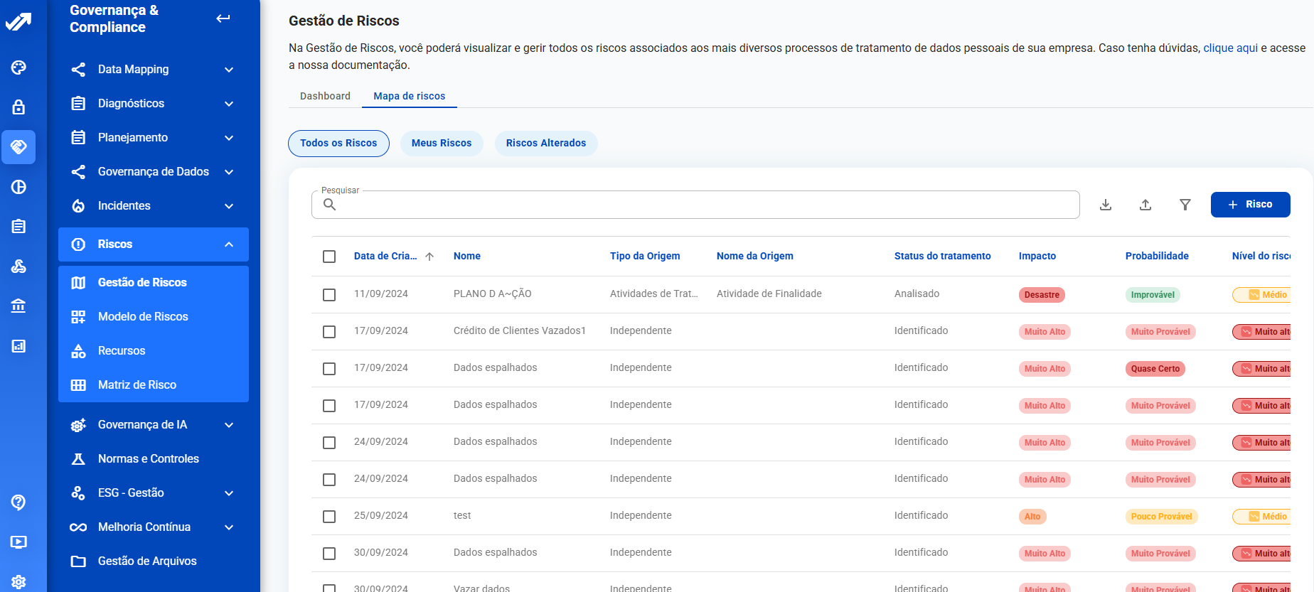Click the download icon beside search
The width and height of the screenshot is (1314, 592).
(1106, 205)
